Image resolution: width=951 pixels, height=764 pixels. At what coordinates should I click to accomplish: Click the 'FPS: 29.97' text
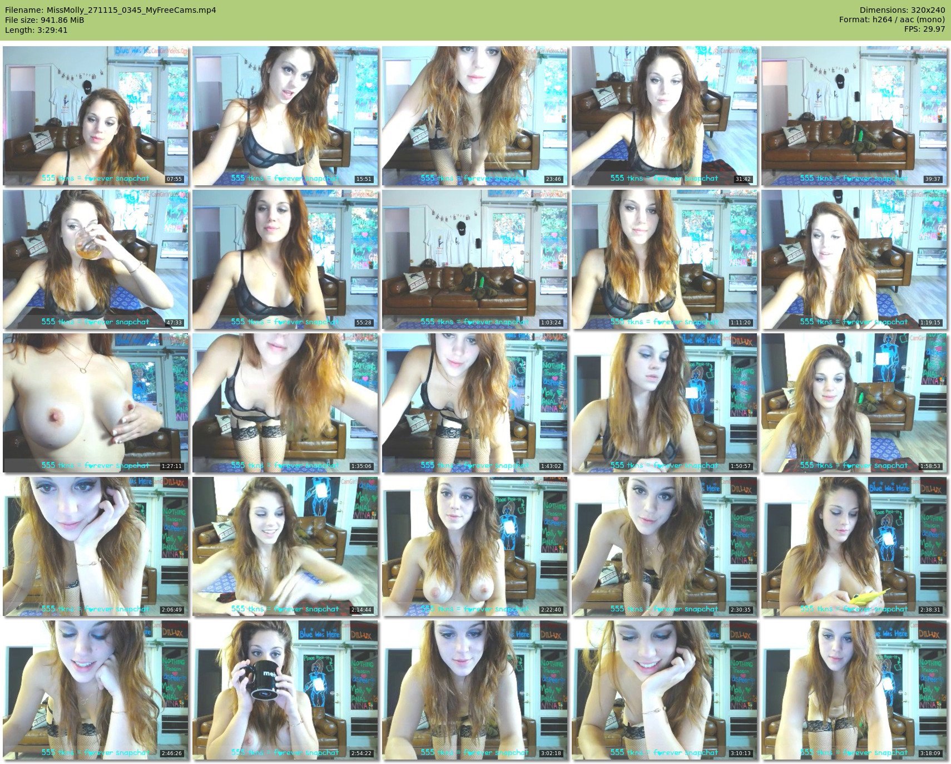point(924,30)
